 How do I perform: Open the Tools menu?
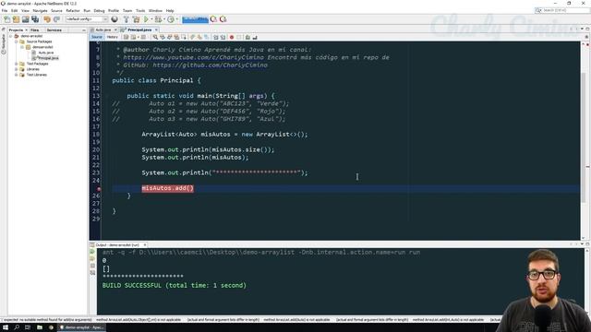tap(140, 10)
